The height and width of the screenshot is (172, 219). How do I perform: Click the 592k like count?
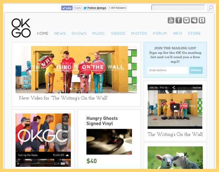click(x=78, y=8)
